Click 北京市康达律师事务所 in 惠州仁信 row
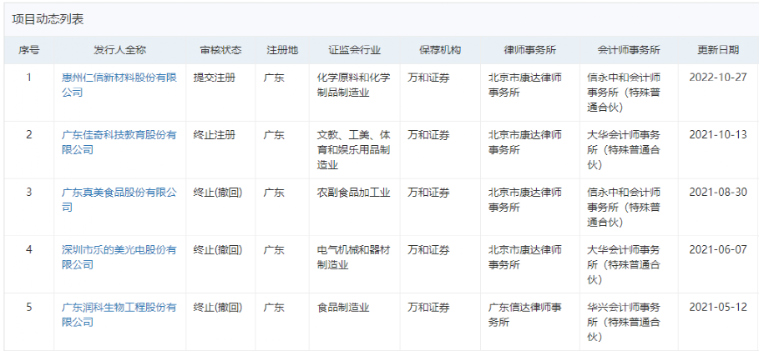Viewport: 759px width, 351px height. click(x=525, y=84)
